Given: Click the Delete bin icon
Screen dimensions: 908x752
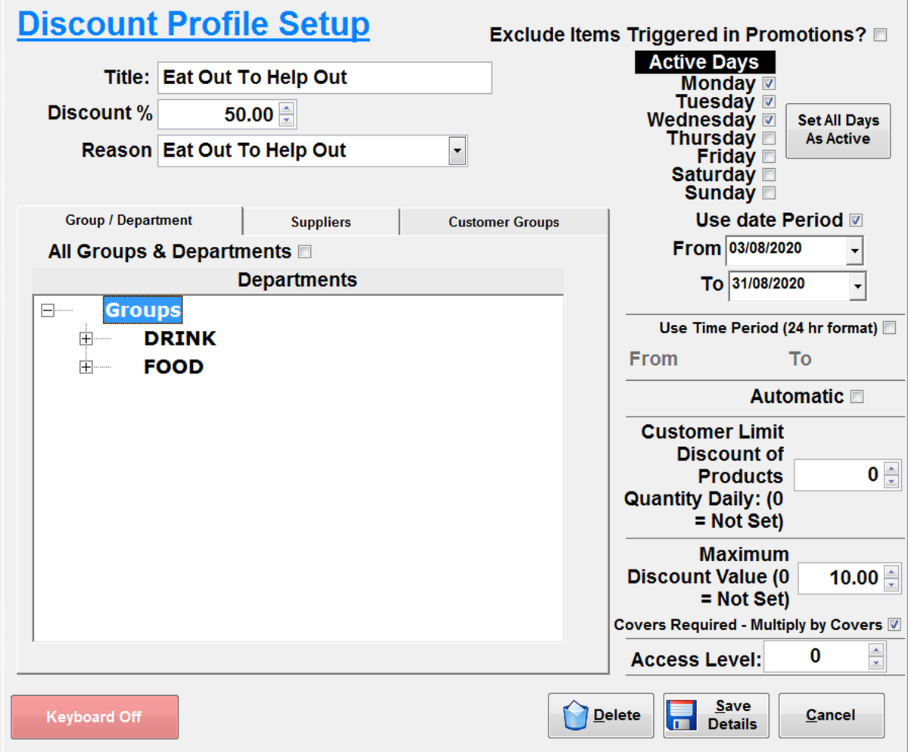Looking at the screenshot, I should click(x=576, y=716).
